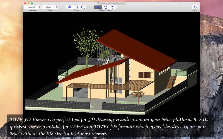Minimize the window with the yellow button
The width and height of the screenshot is (223, 139).
coord(28,3)
